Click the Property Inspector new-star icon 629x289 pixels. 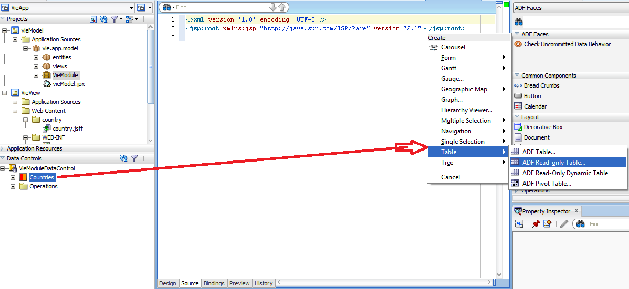point(547,224)
